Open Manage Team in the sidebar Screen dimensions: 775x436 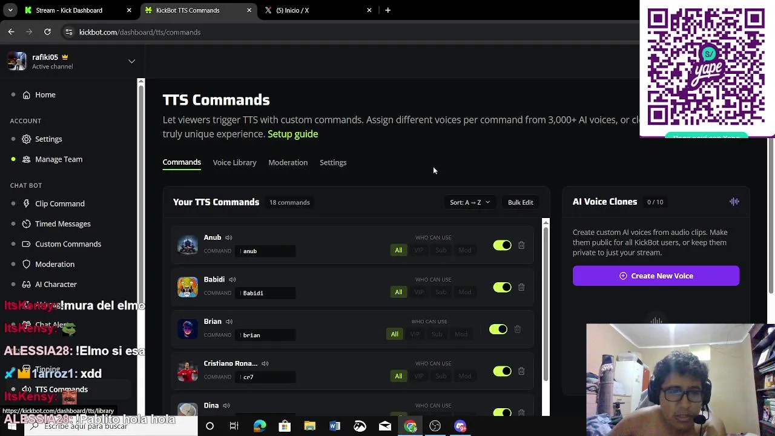[x=59, y=159]
